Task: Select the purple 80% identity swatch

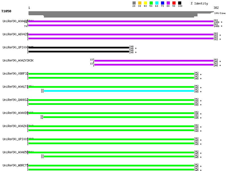Action: 168,3
